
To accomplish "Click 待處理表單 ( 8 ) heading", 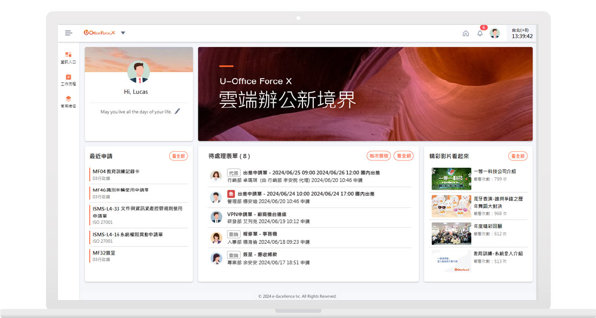I will [x=229, y=156].
